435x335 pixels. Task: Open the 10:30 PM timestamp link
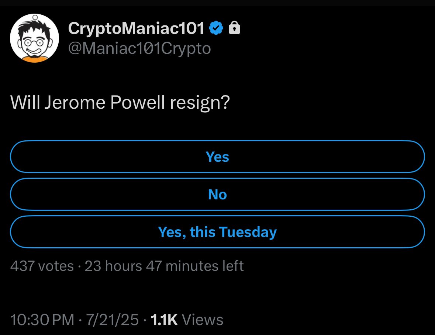click(42, 320)
